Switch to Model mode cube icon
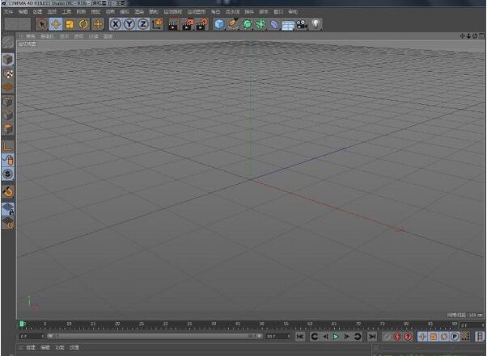The width and height of the screenshot is (487, 356). pos(8,60)
